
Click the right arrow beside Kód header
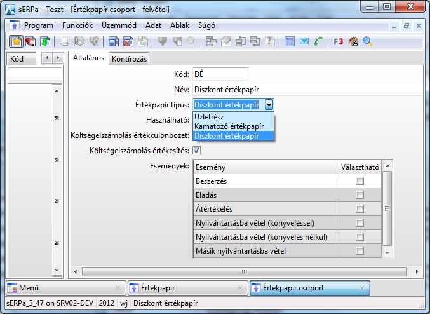point(58,58)
